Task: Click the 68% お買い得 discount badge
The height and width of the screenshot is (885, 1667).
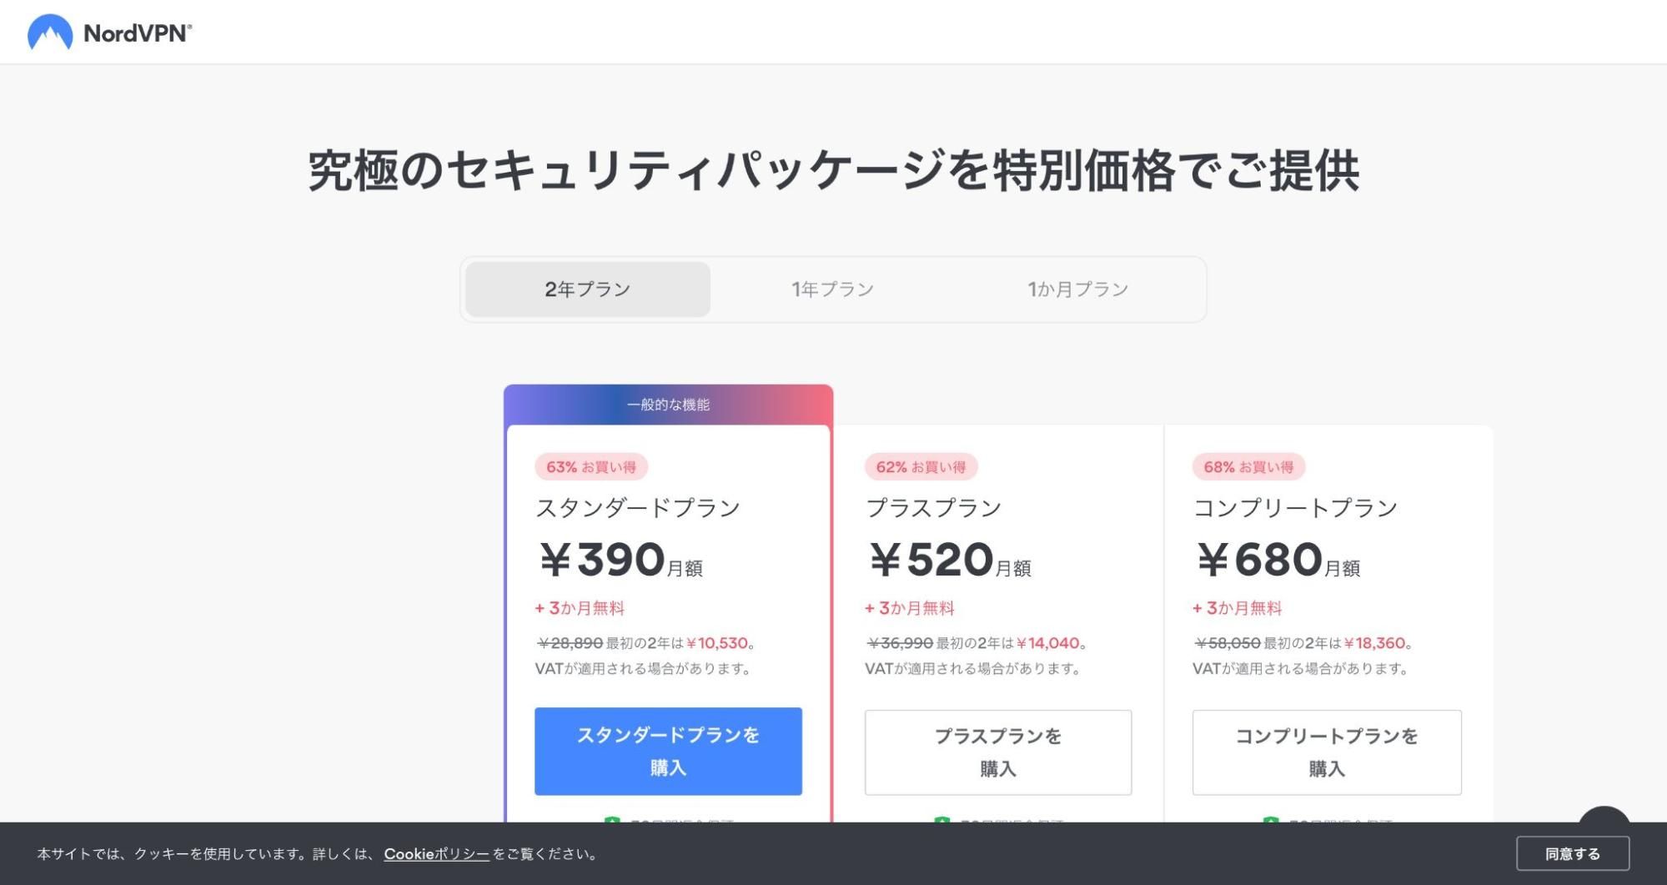Action: pos(1248,467)
